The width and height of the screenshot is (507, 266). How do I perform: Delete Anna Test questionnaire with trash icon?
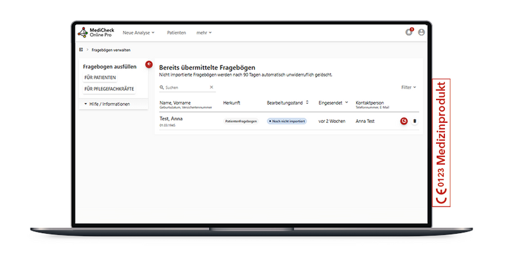pos(415,121)
